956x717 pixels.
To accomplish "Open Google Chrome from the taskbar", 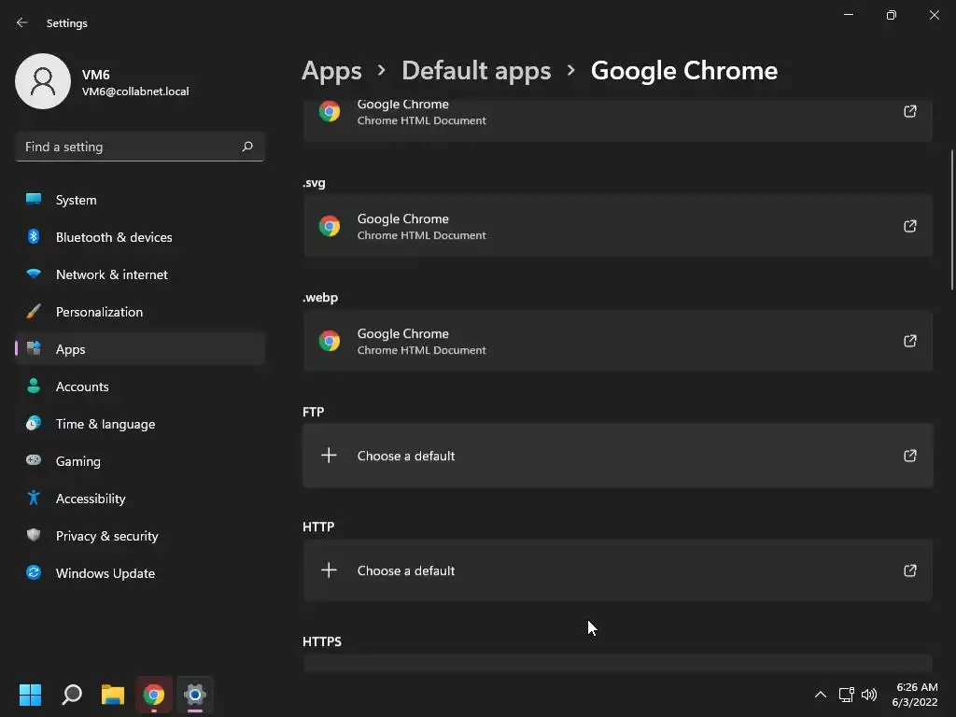I will tap(154, 695).
